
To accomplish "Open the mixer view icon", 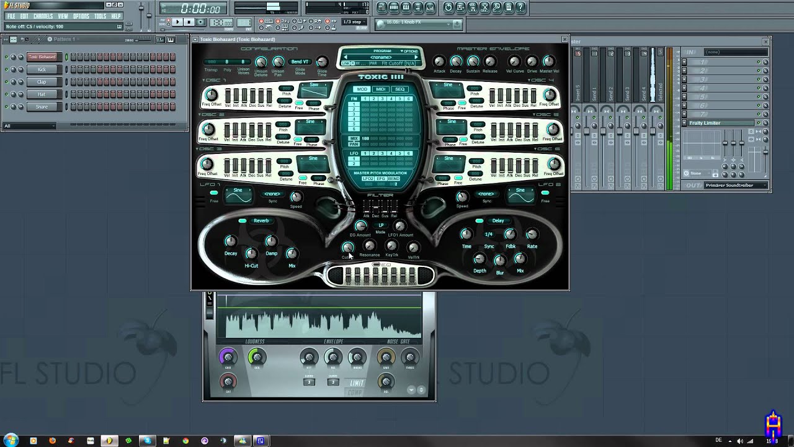I will coord(430,7).
